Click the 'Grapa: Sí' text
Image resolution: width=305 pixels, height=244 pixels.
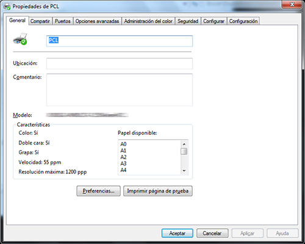point(29,152)
